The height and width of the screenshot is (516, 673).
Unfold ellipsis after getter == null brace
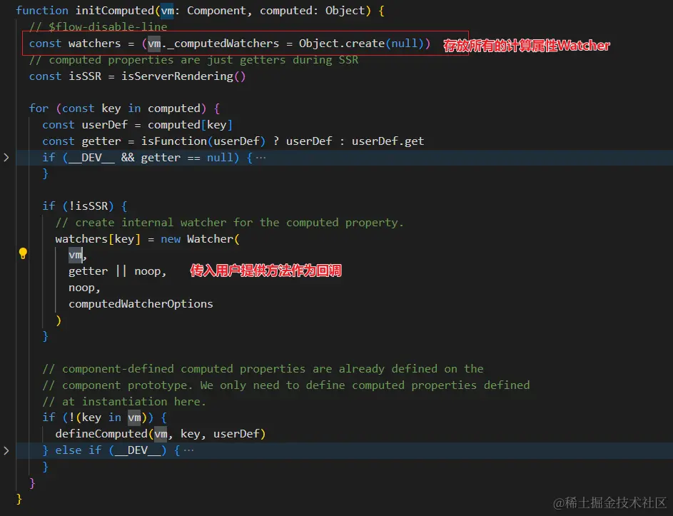tap(260, 158)
